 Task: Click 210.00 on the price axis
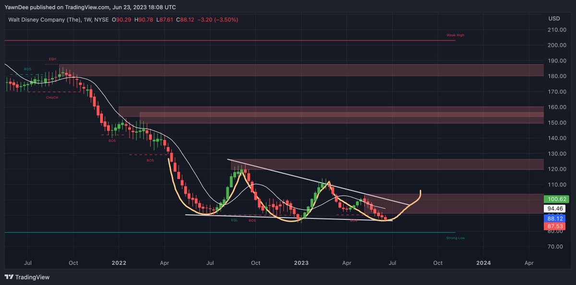556,30
